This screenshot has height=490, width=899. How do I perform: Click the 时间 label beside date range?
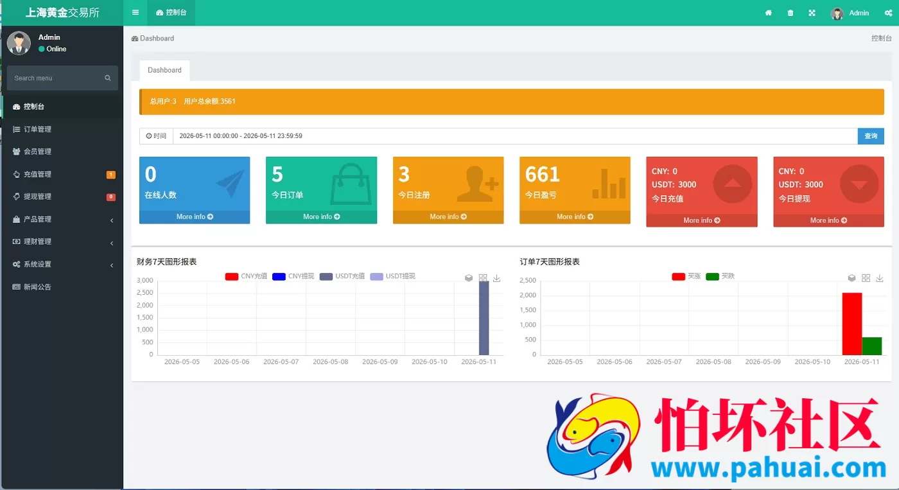click(156, 136)
